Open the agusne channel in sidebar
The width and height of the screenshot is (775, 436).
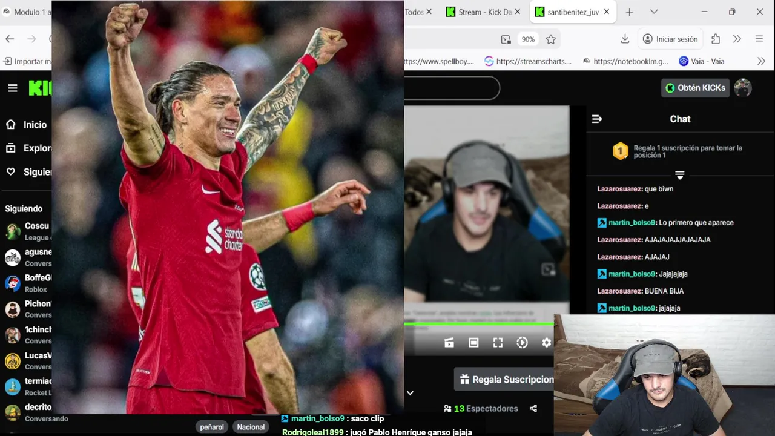click(27, 257)
